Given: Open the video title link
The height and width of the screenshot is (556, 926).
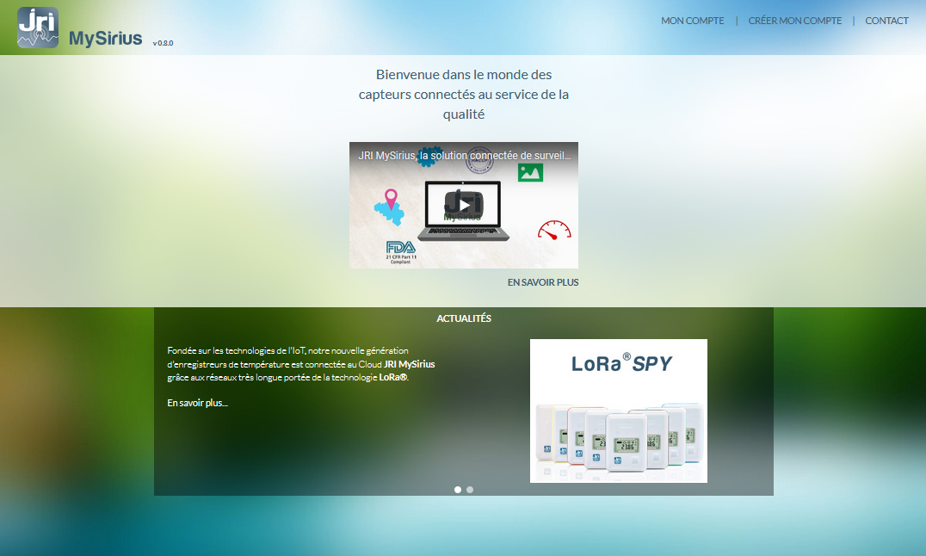Looking at the screenshot, I should (464, 156).
